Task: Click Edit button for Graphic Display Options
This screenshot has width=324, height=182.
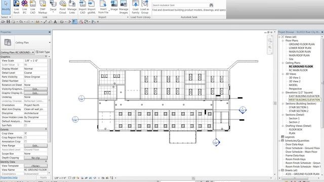Action: [35, 93]
